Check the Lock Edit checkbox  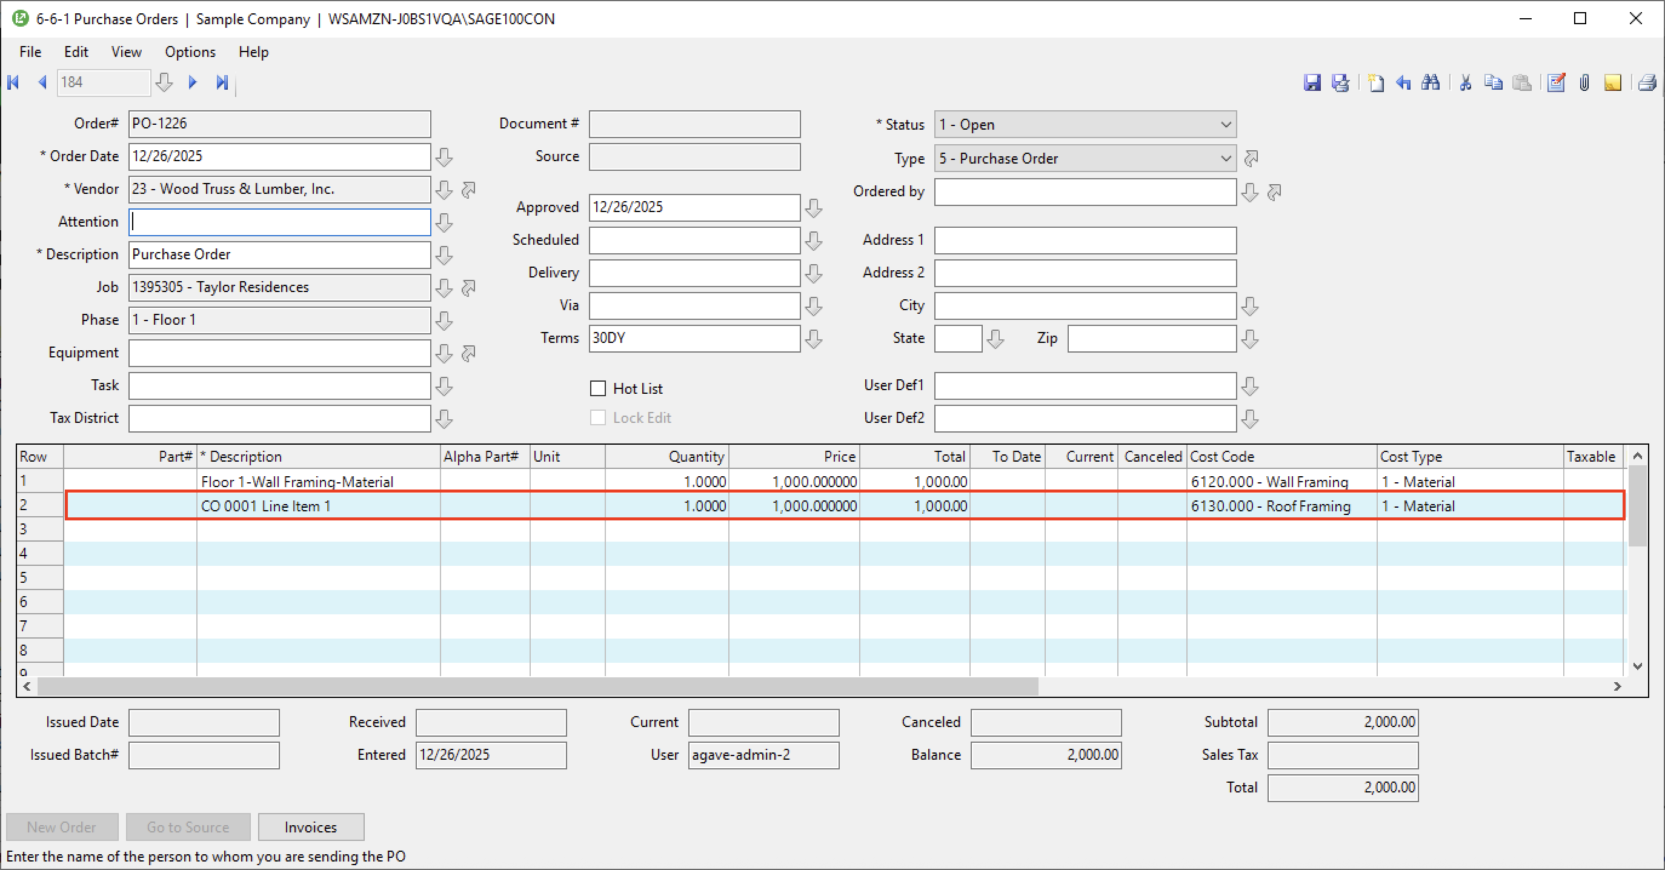(x=597, y=417)
